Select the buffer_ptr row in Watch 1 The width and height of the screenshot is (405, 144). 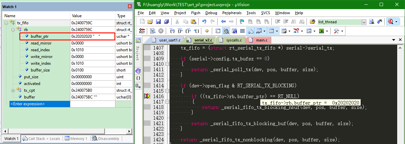click(67, 36)
